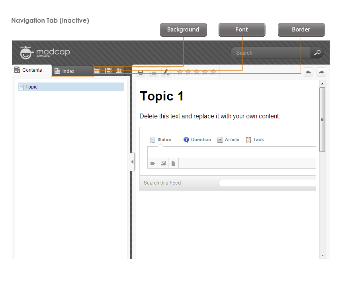Attach a file with the document icon
Image resolution: width=348 pixels, height=281 pixels.
click(173, 163)
